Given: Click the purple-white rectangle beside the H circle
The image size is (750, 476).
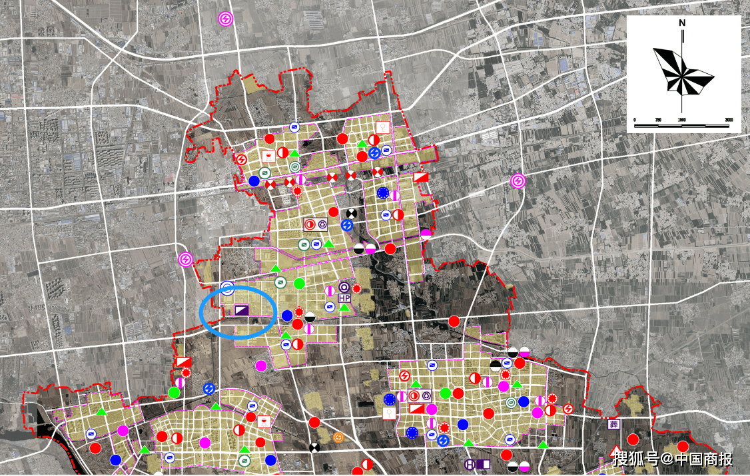Looking at the screenshot, I should coord(484,464).
